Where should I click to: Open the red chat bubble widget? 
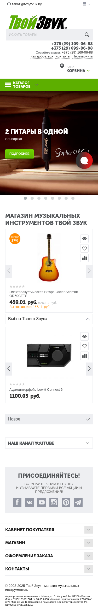[x=84, y=161]
